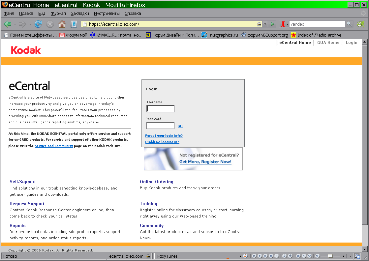The image size is (369, 261).
Task: Click FoxyTunes Previous Track button
Action: coord(254,256)
